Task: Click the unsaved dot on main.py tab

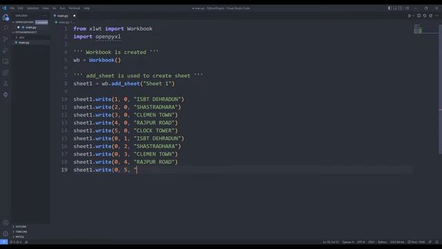Action: point(75,16)
